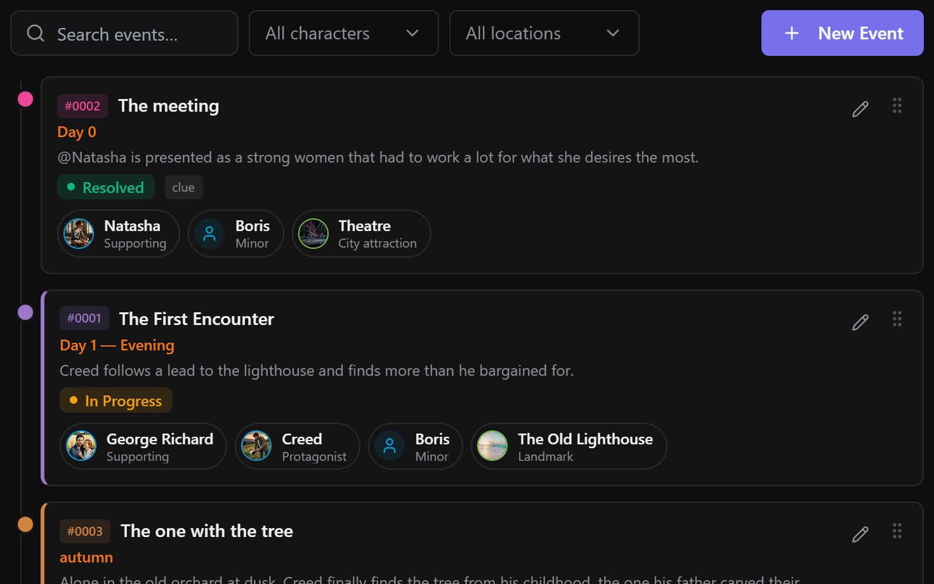Click the autumn time label

pos(86,557)
